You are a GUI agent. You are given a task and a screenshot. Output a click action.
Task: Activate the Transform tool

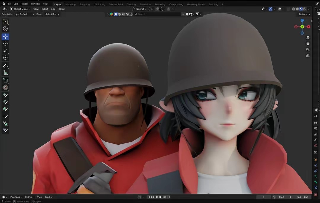coord(6,58)
